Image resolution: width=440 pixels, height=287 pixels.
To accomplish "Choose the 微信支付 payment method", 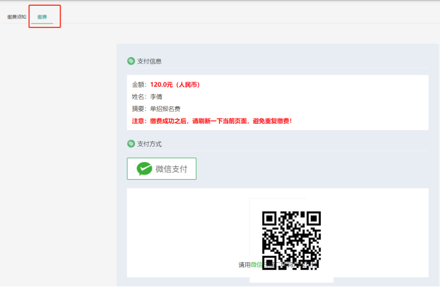I will tap(162, 169).
